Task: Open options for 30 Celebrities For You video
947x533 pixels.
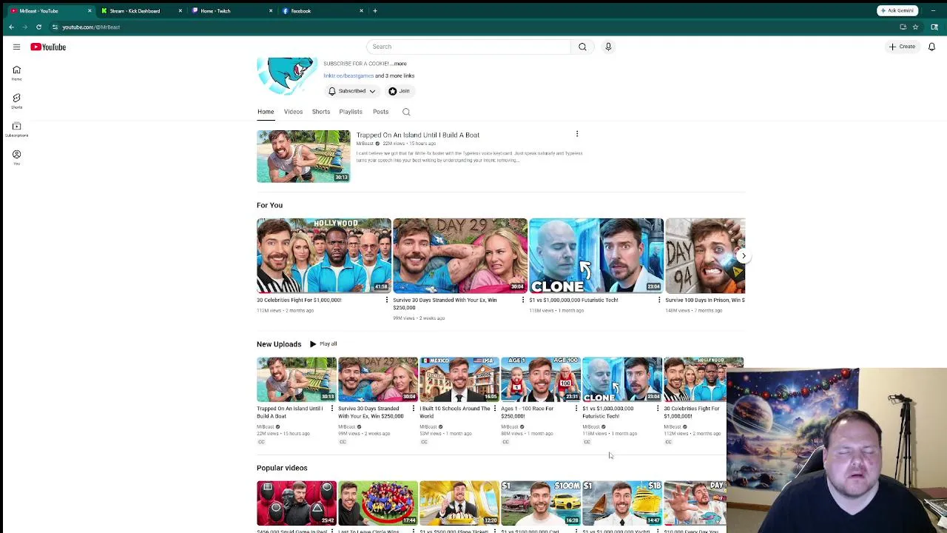Action: pyautogui.click(x=386, y=300)
